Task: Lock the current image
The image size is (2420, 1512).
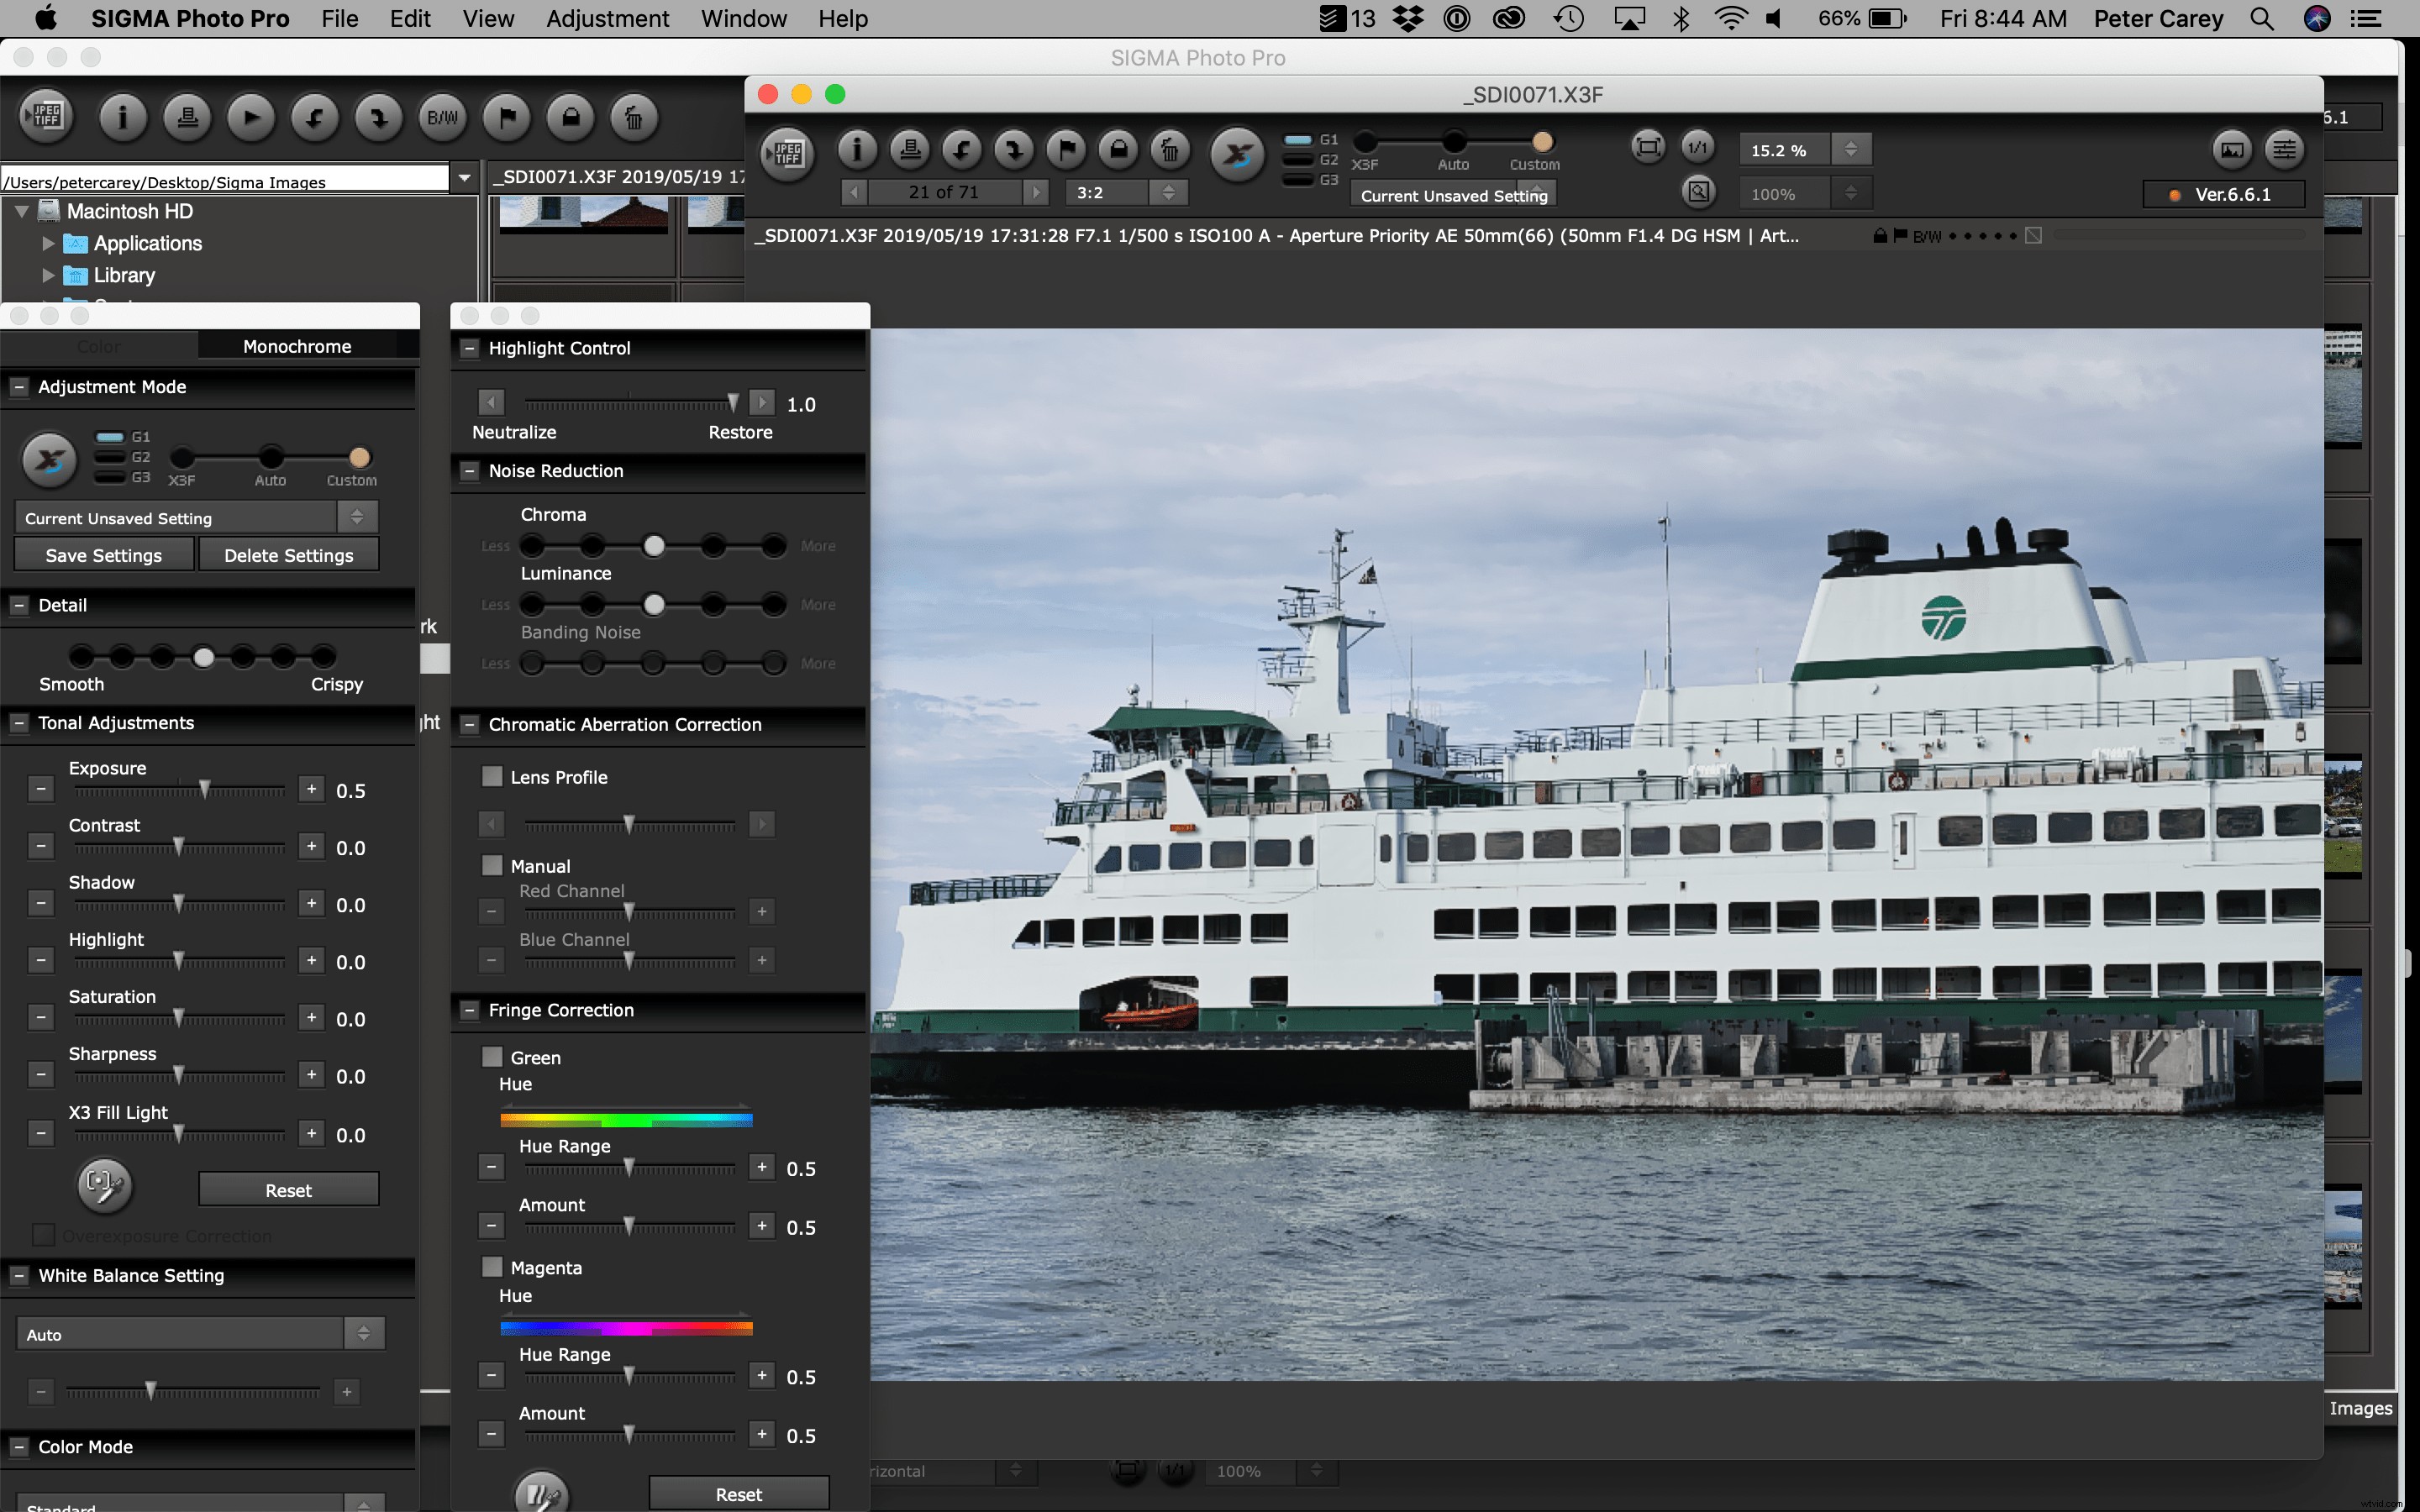Action: pos(571,117)
